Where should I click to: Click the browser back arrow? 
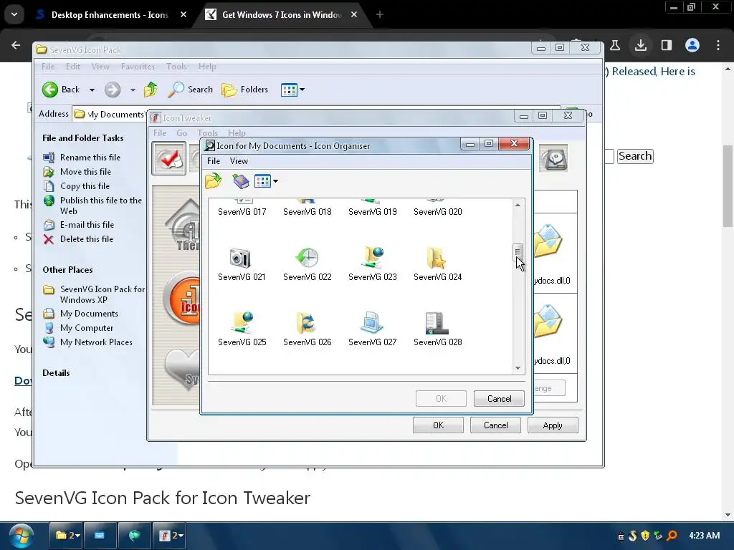click(16, 45)
